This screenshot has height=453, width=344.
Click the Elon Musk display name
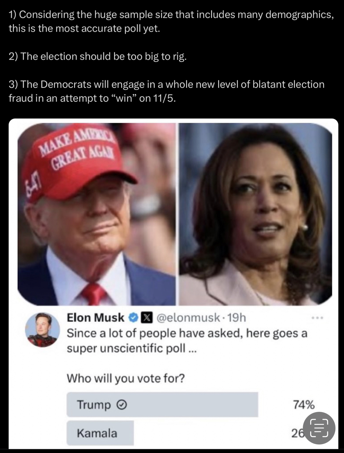(96, 318)
